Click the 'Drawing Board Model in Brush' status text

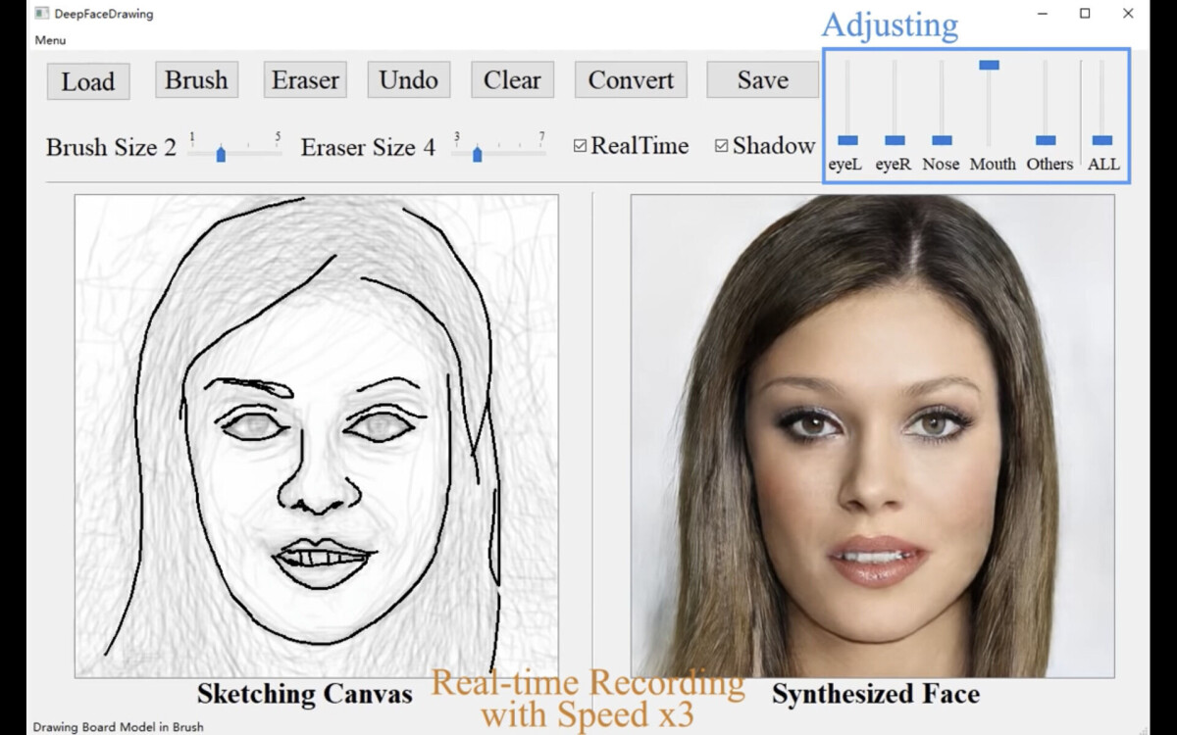coord(119,727)
